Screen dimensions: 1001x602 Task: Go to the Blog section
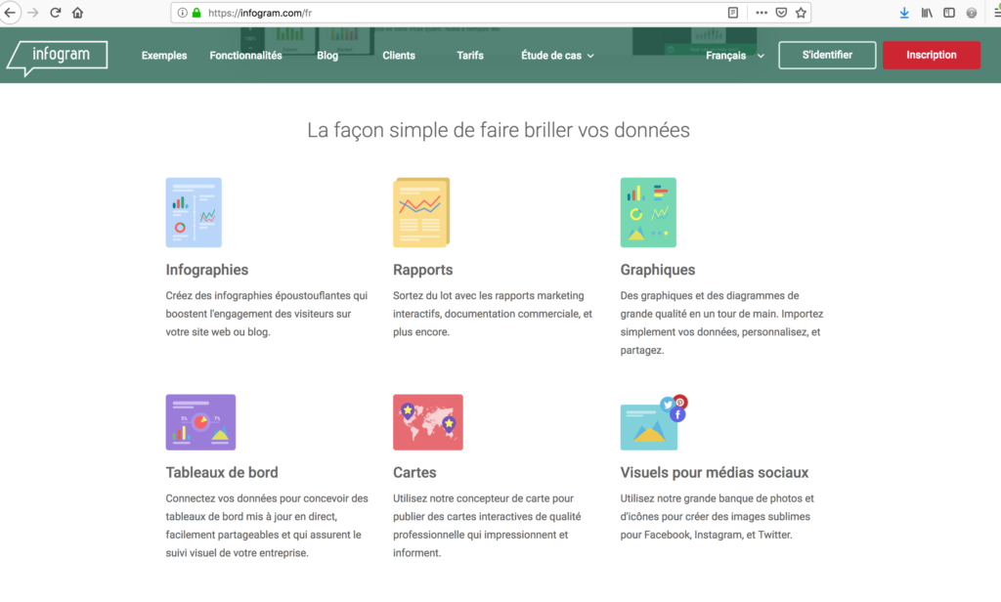tap(326, 56)
